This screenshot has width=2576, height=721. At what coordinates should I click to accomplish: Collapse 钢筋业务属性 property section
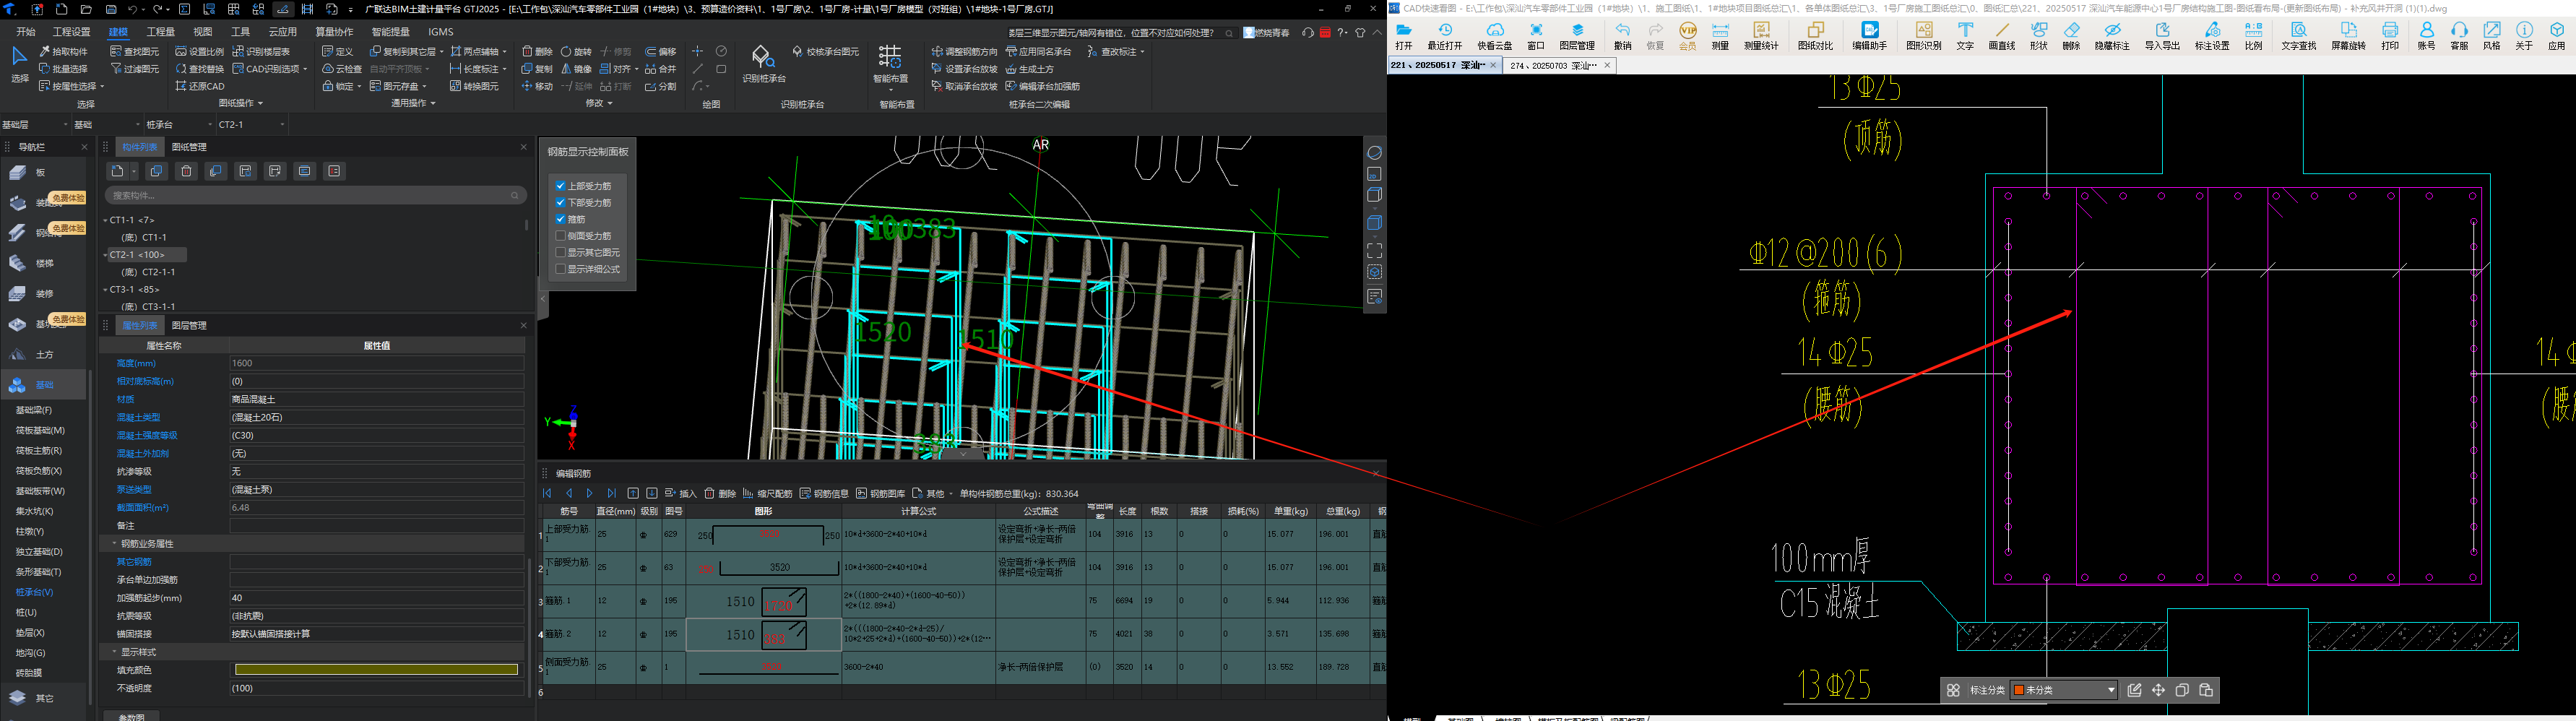click(x=114, y=544)
